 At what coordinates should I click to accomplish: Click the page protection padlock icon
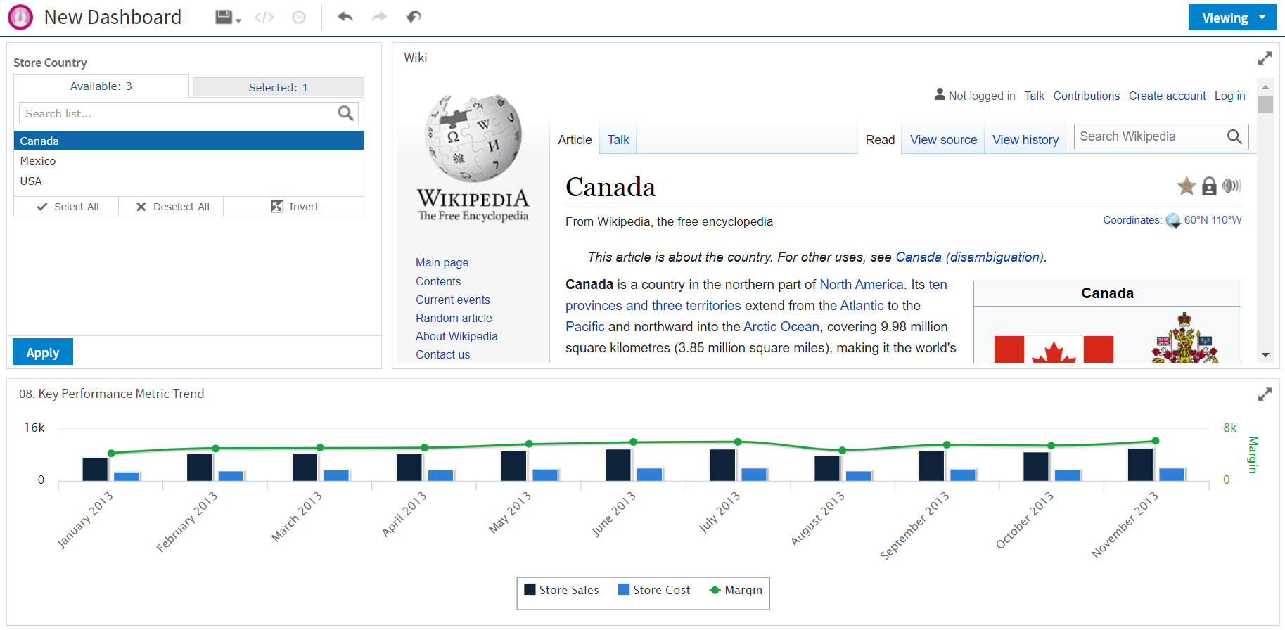pos(1209,186)
